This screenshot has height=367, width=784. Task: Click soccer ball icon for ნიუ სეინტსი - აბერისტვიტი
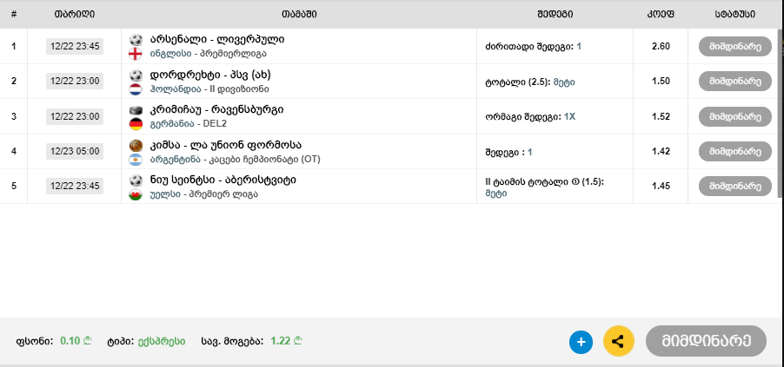pyautogui.click(x=136, y=180)
